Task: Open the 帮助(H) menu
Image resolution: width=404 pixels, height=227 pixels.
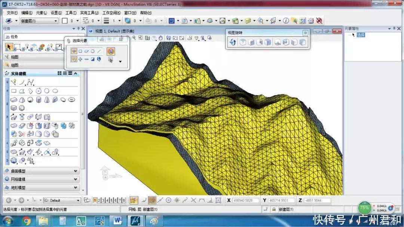Action: pos(146,13)
